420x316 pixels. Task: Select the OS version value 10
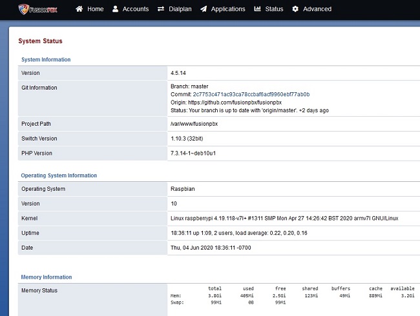tap(174, 203)
